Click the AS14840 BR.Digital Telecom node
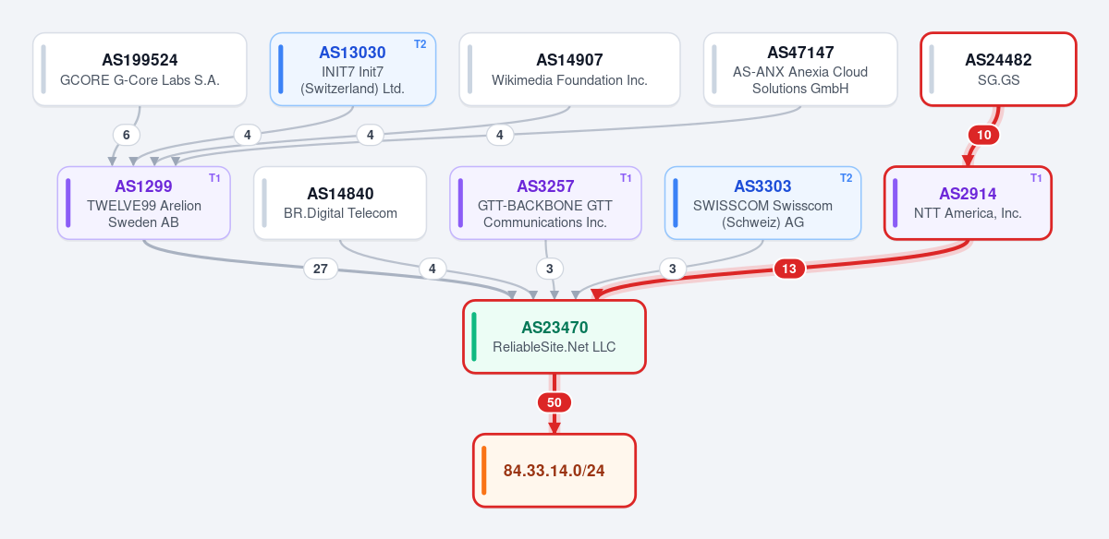Screen dimensions: 1109x539 340,203
